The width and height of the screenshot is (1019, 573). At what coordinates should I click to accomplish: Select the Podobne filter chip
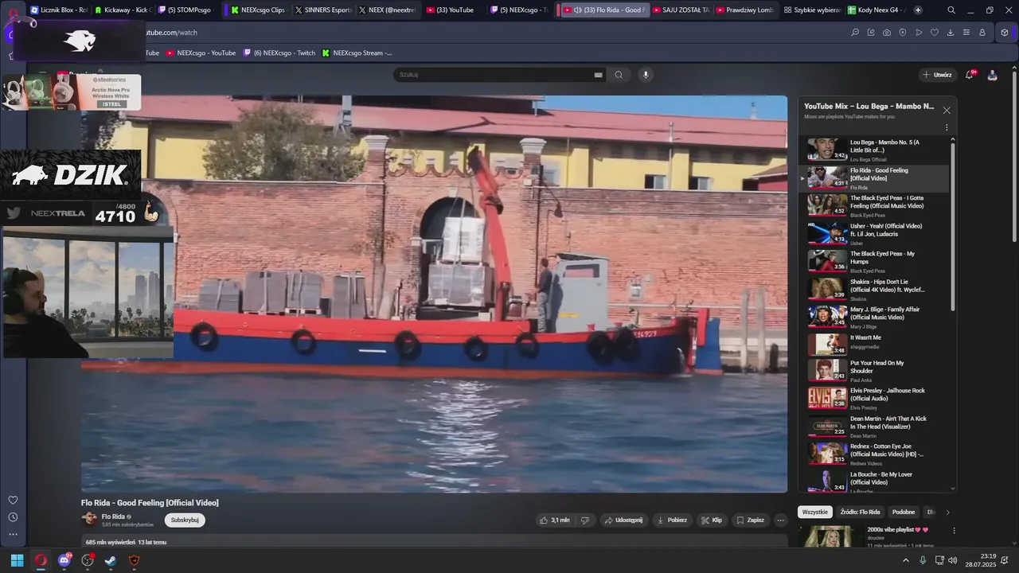point(904,512)
